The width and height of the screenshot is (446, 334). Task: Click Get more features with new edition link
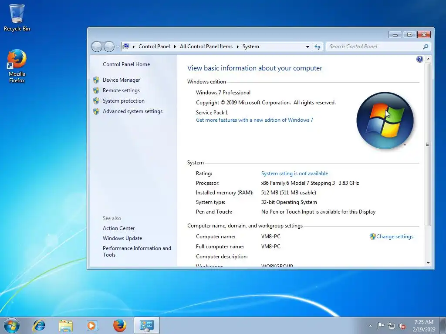254,120
